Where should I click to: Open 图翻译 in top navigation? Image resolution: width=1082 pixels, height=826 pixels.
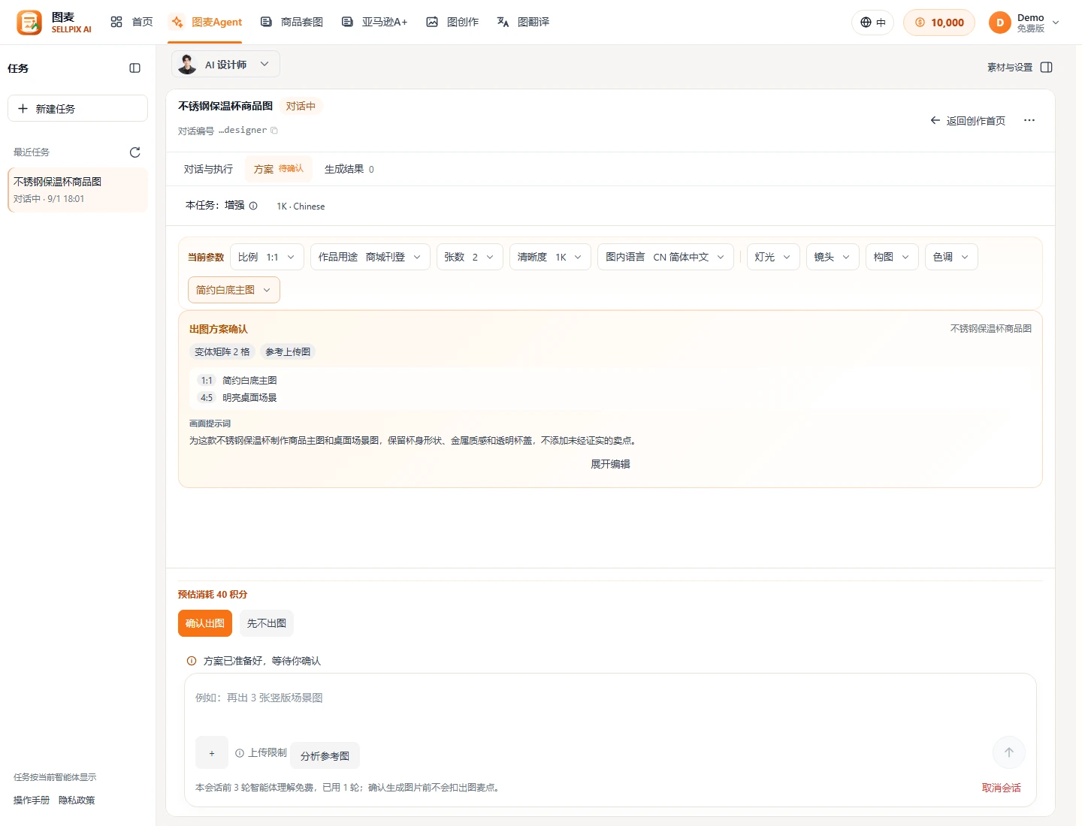523,23
